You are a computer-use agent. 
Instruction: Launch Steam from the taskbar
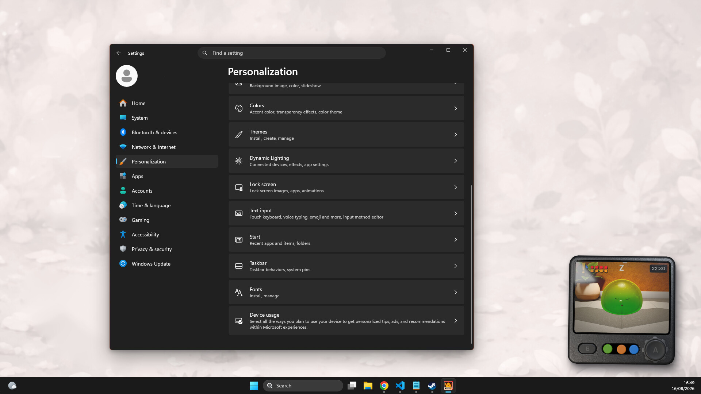pyautogui.click(x=432, y=386)
